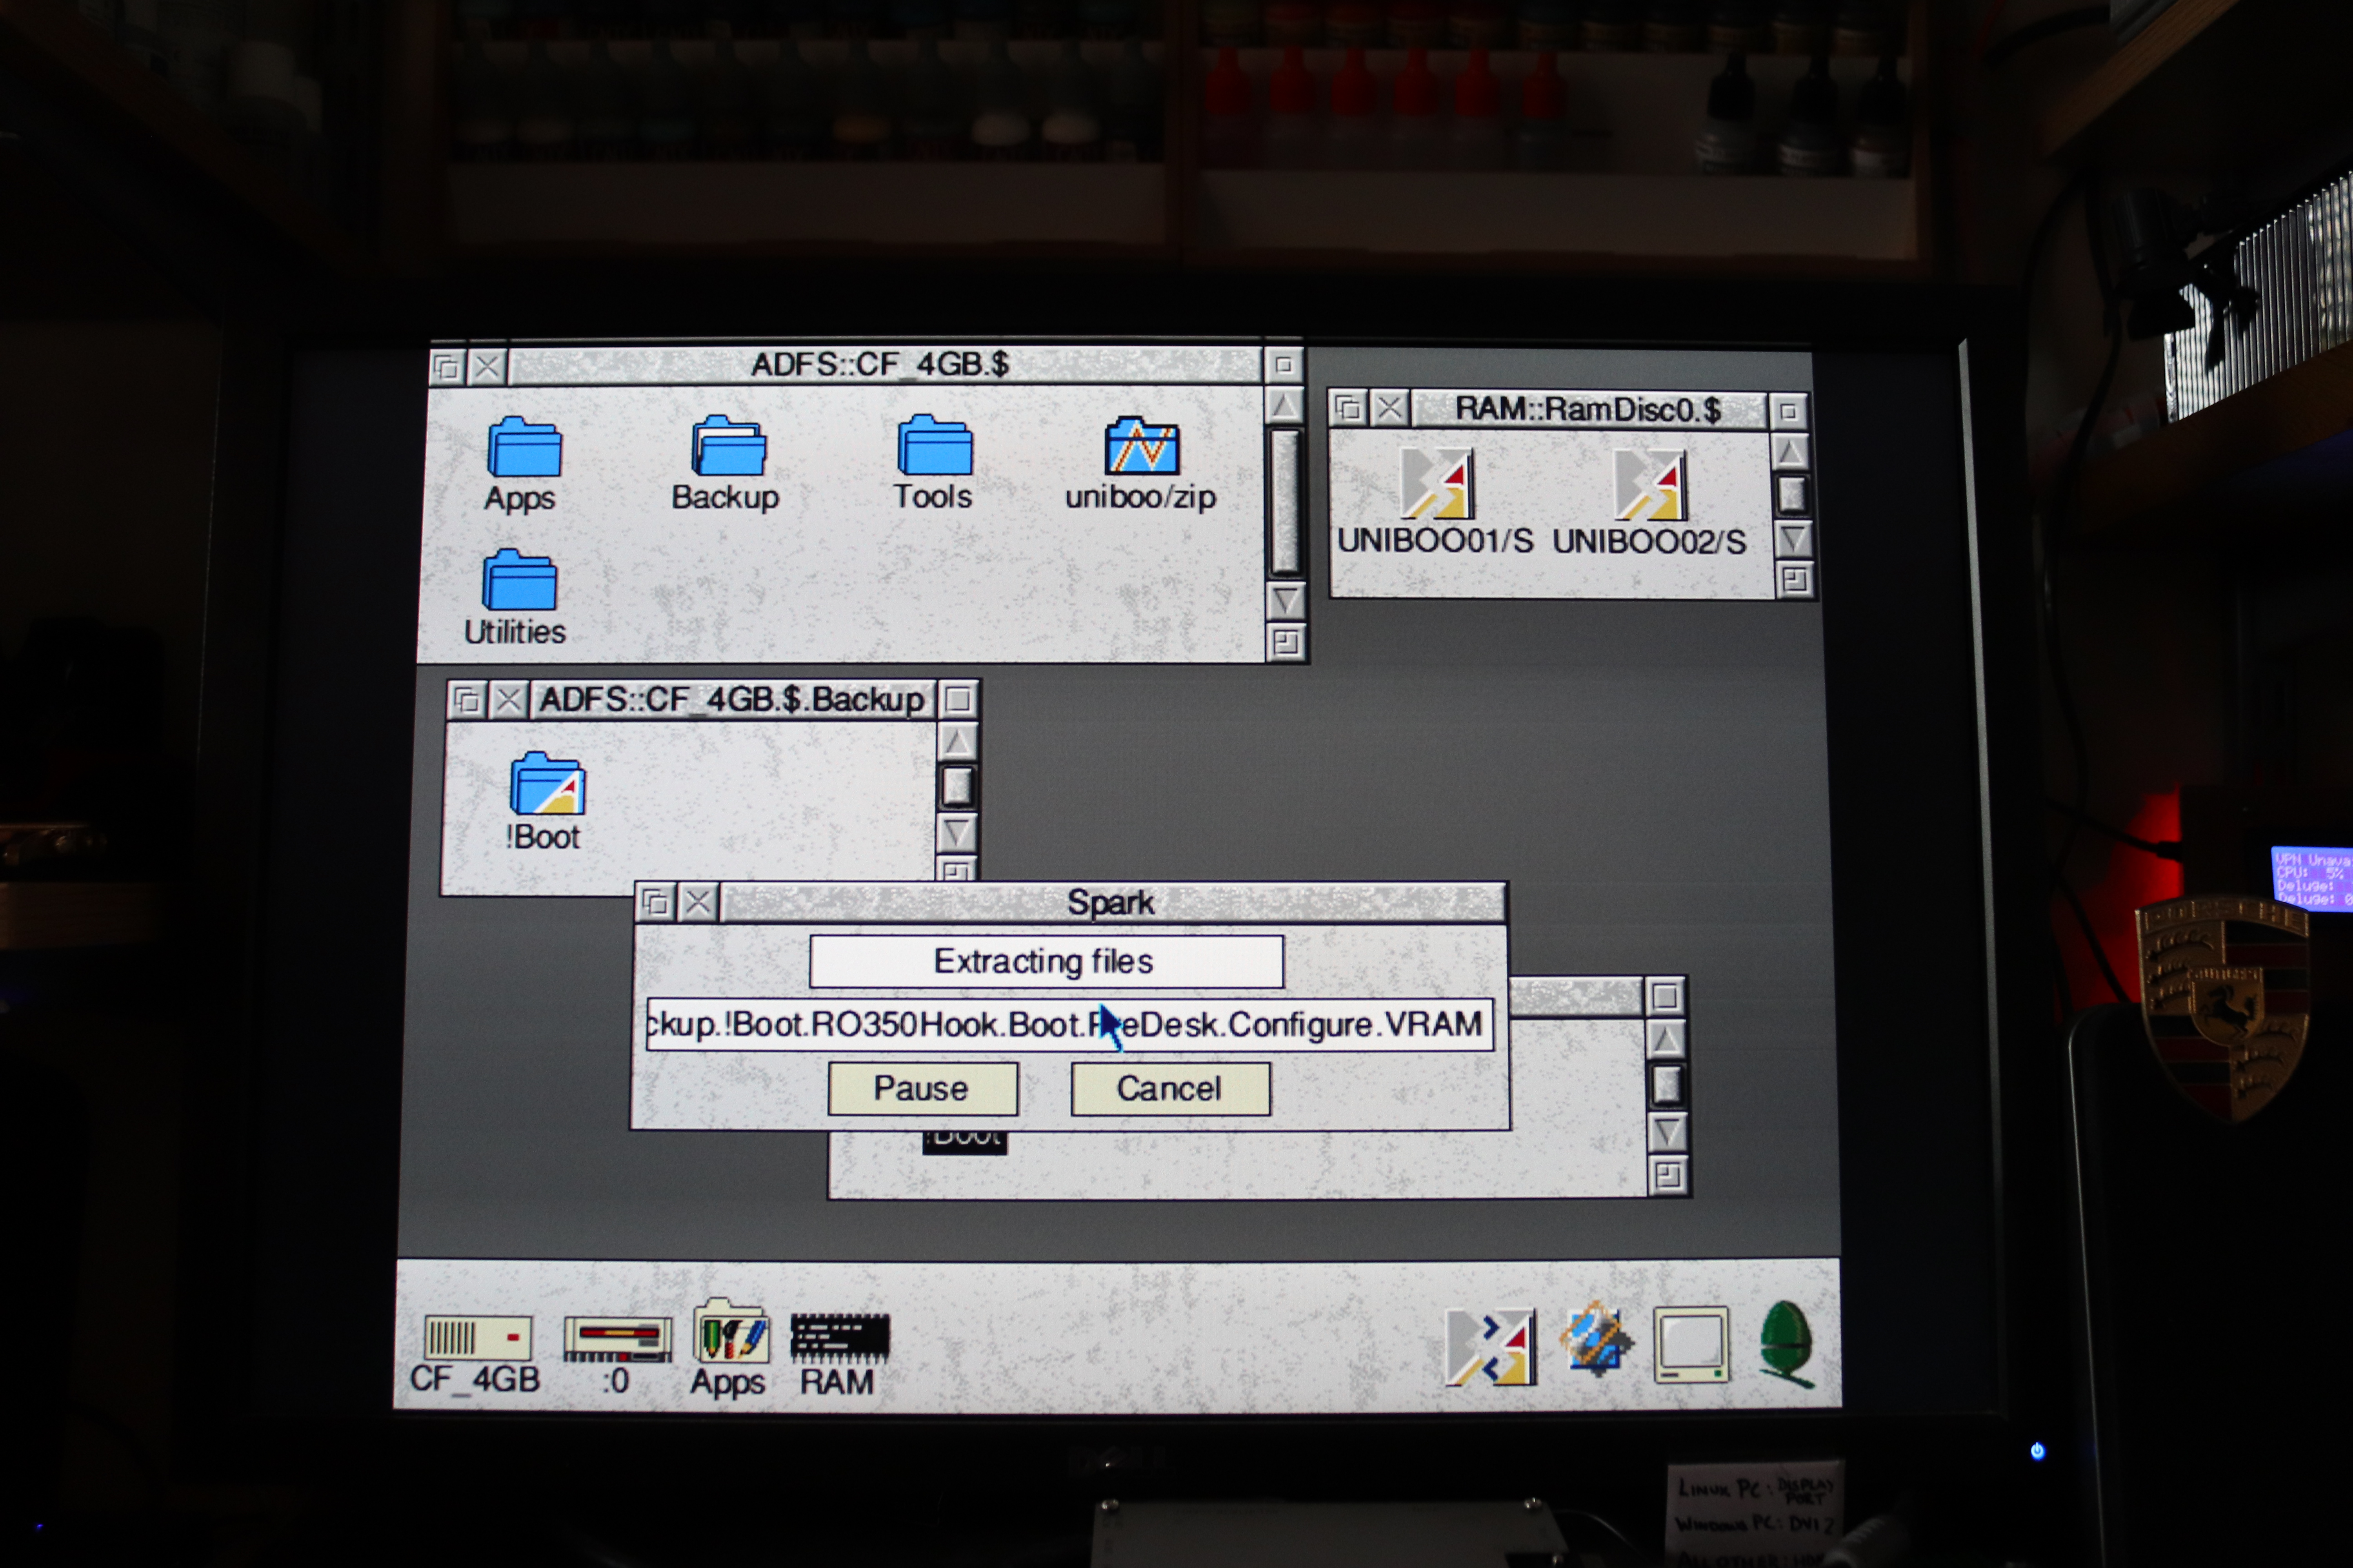The height and width of the screenshot is (1568, 2353).
Task: Toggle size of the window behind the Spark dialog
Action: point(1666,997)
